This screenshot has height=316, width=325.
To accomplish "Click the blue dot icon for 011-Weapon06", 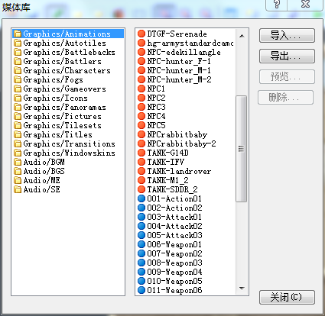I will (141, 290).
